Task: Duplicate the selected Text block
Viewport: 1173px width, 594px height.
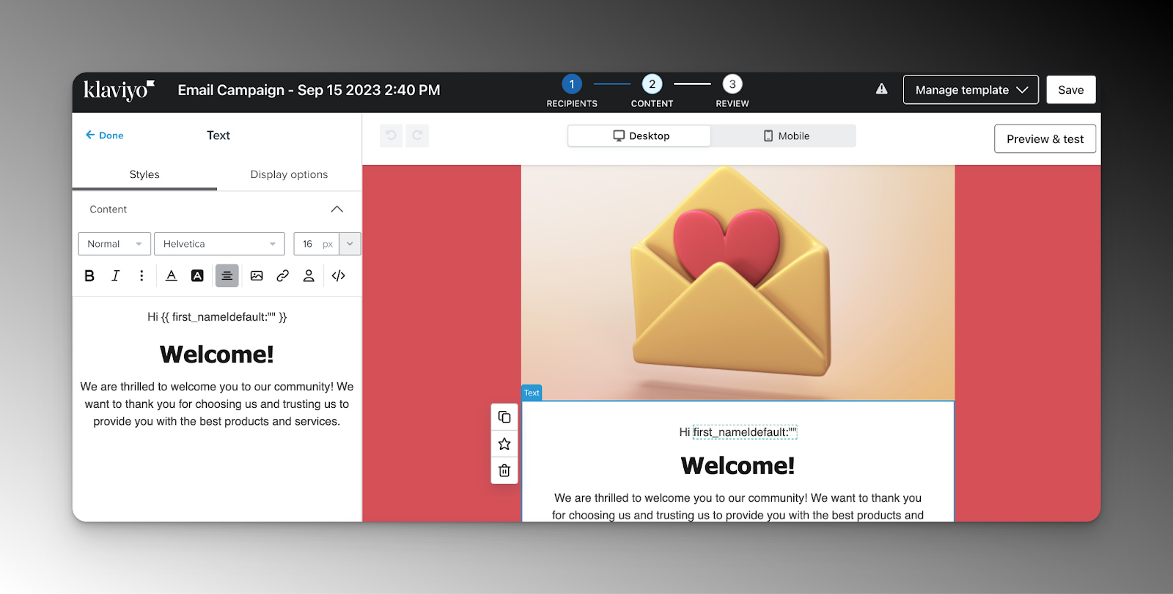Action: tap(504, 417)
